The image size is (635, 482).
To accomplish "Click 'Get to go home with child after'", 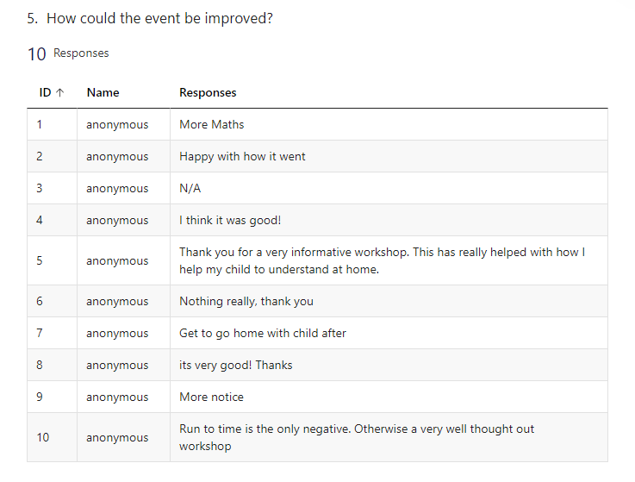I will click(263, 333).
